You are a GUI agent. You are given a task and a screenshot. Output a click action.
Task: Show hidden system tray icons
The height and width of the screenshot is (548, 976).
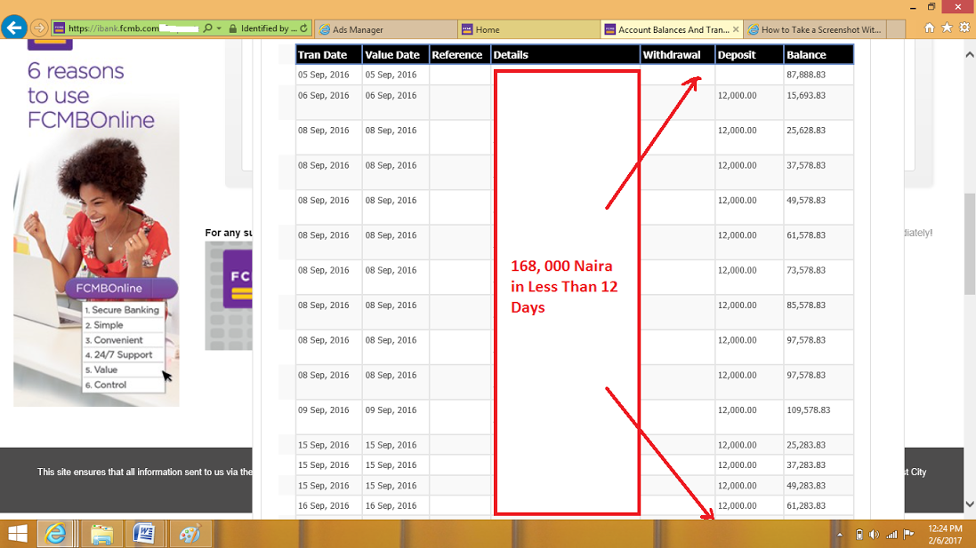[x=840, y=535]
